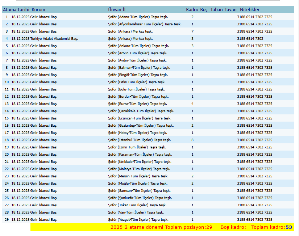Select Şoför (Çanakkale-Tüm İlçeler) entry
This screenshot has width=299, height=236.
[x=141, y=111]
